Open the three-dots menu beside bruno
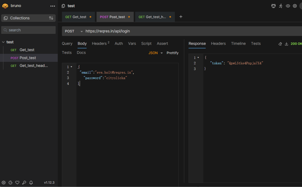Image resolution: width=302 pixels, height=187 pixels. 53,6
